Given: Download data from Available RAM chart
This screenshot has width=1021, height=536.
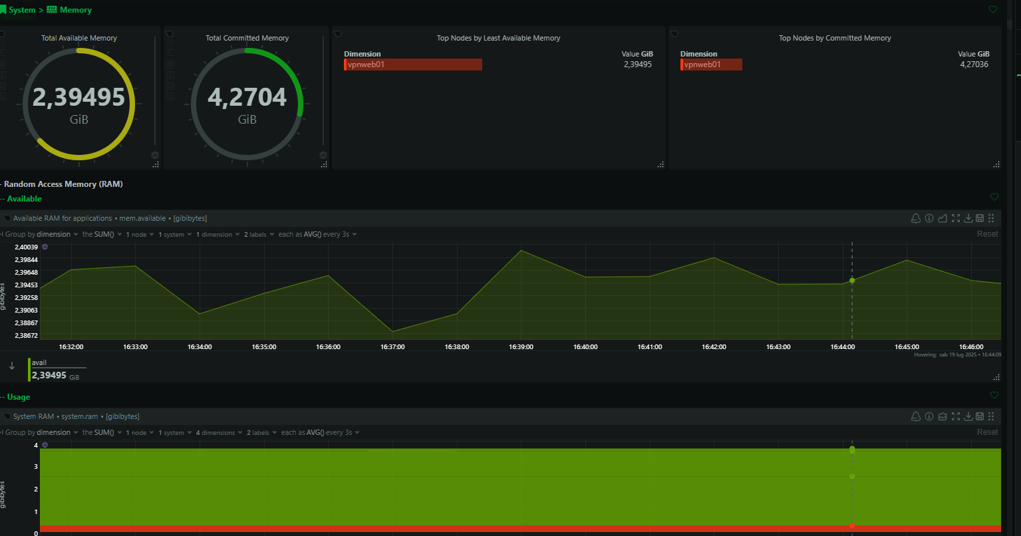Looking at the screenshot, I should pos(968,218).
